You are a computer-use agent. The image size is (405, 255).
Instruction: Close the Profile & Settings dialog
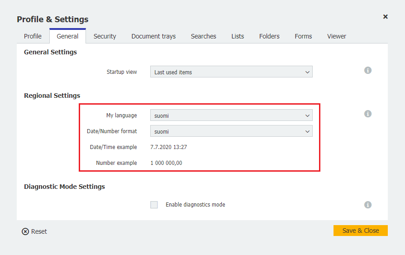point(386,17)
